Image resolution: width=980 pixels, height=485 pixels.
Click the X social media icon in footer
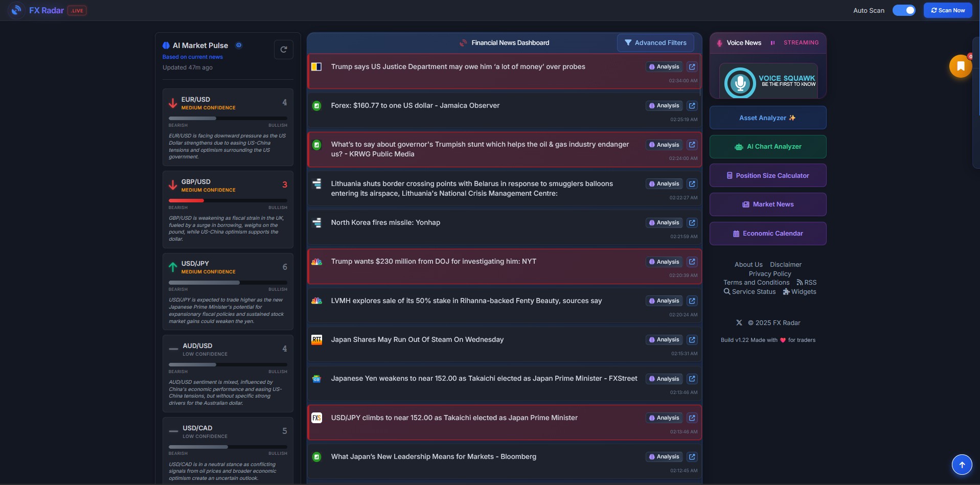[739, 323]
